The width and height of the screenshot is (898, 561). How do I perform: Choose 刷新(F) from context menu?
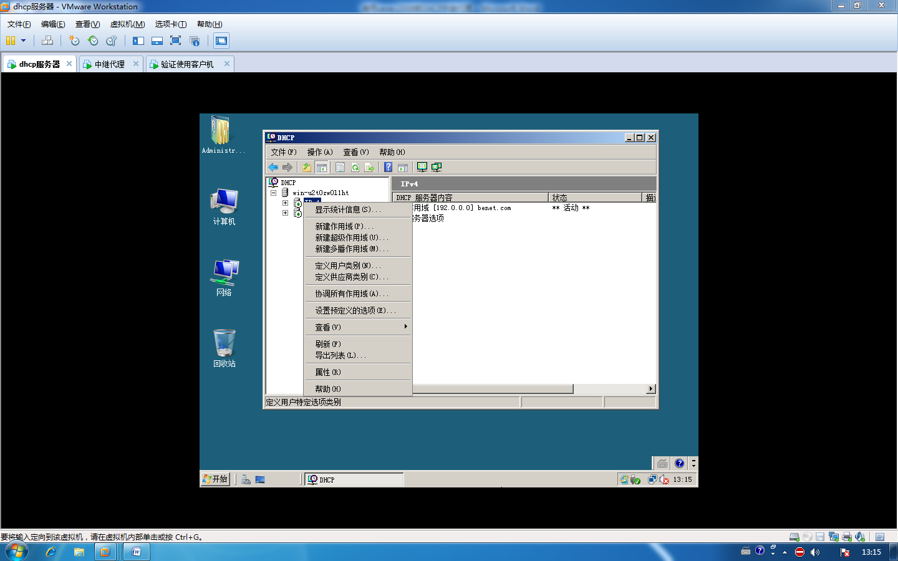pos(358,344)
